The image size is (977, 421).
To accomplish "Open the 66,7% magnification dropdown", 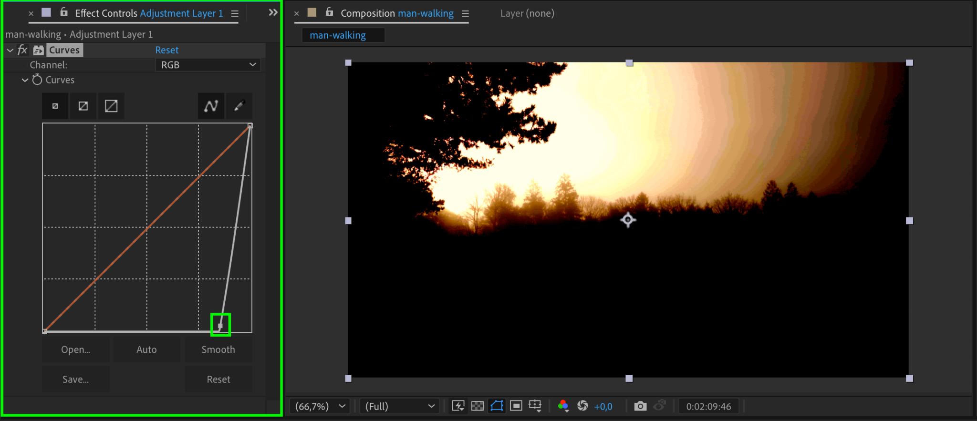I will 320,406.
